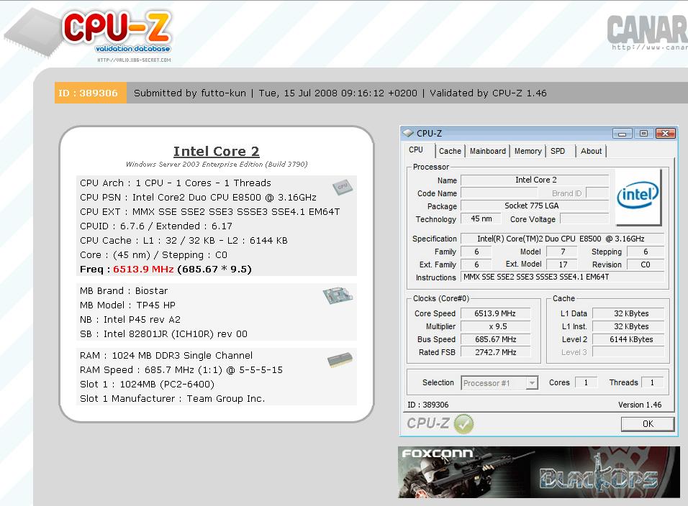Click the CPU Arch : 1 CPU line
This screenshot has width=688, height=506.
176,183
